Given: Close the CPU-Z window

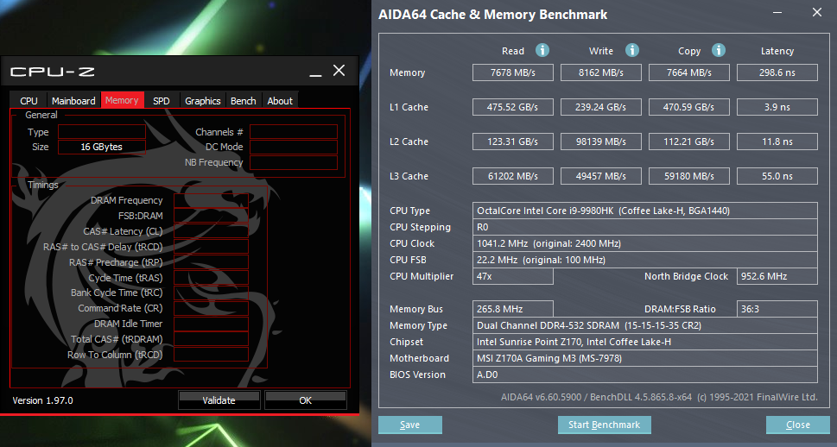Looking at the screenshot, I should coord(339,71).
